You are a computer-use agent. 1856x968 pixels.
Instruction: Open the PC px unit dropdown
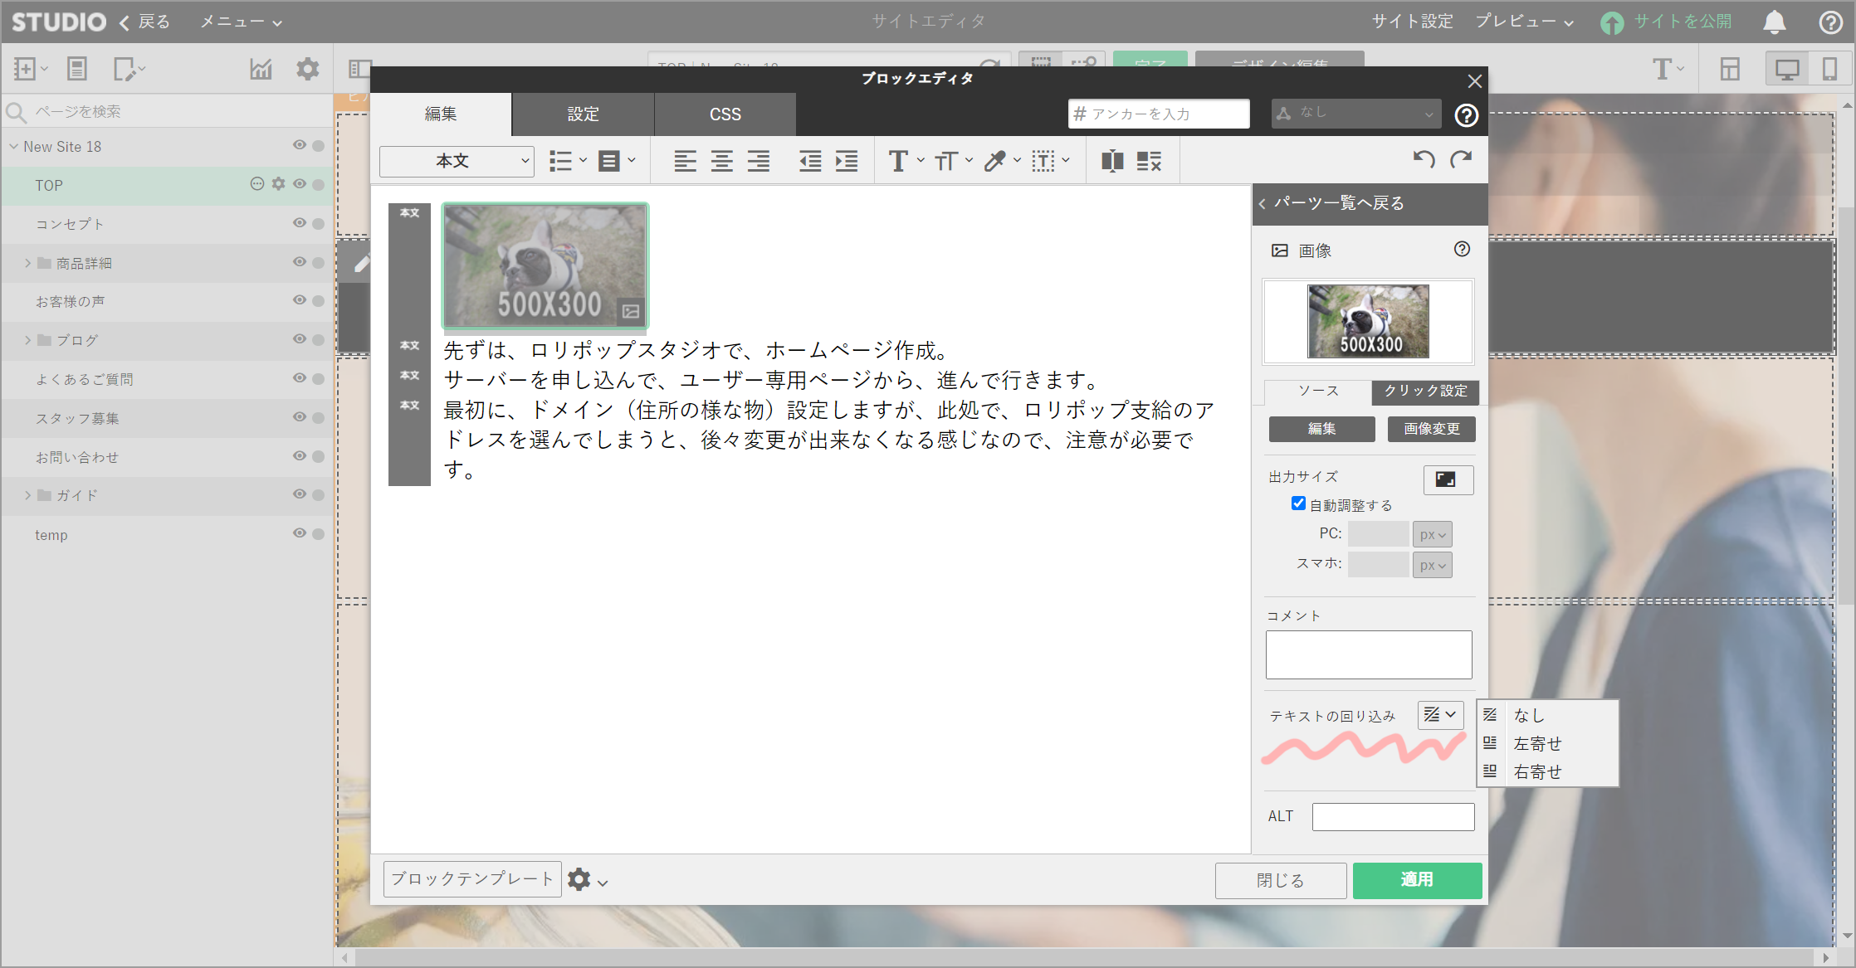[x=1432, y=534]
